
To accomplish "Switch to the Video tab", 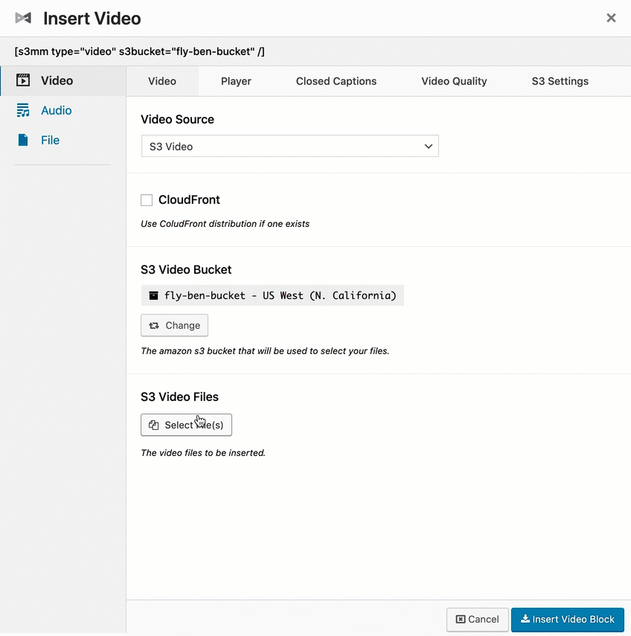I will coord(162,81).
